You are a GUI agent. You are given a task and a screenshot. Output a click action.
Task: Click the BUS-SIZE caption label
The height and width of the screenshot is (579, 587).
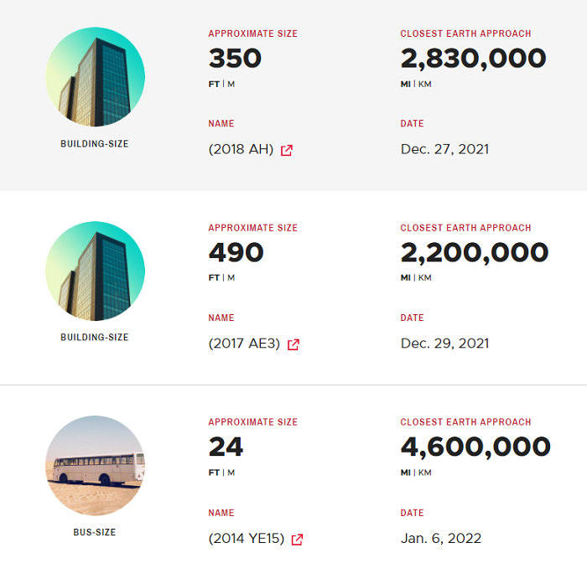tap(95, 532)
